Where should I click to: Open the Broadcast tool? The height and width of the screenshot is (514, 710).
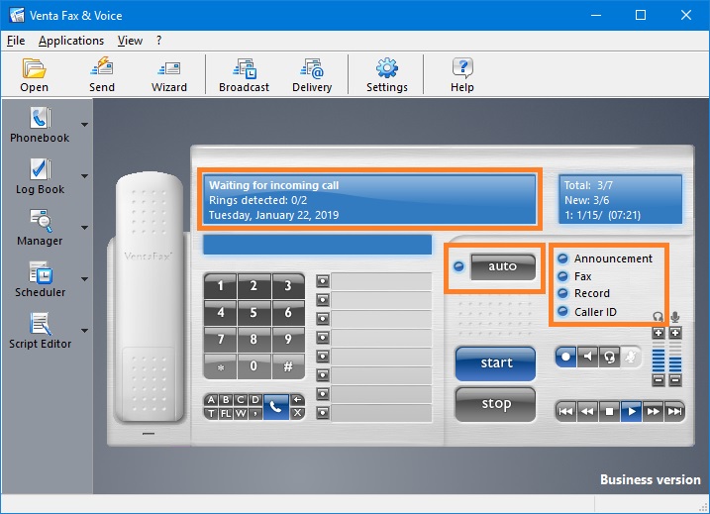tap(244, 74)
